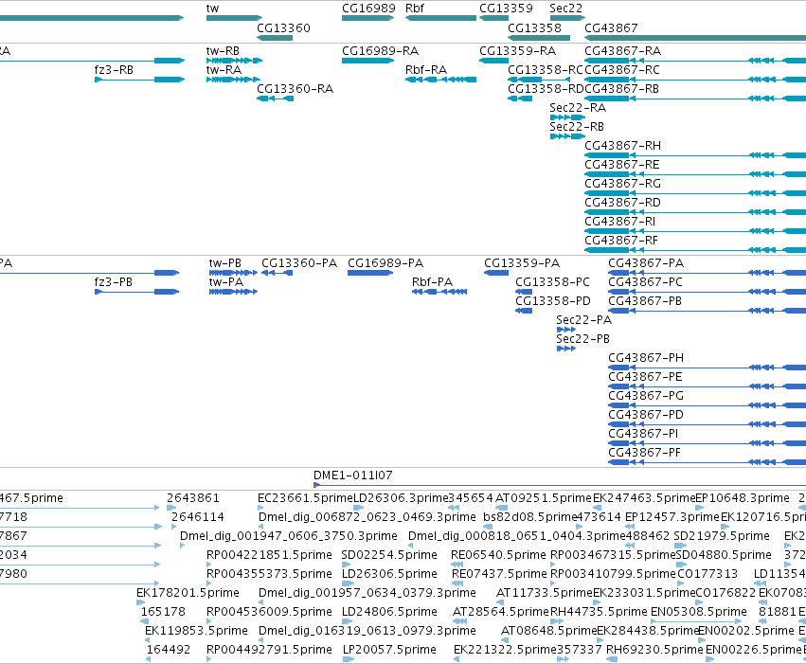The width and height of the screenshot is (806, 664).
Task: Select the Sec22-PB protein label
Action: tap(583, 339)
